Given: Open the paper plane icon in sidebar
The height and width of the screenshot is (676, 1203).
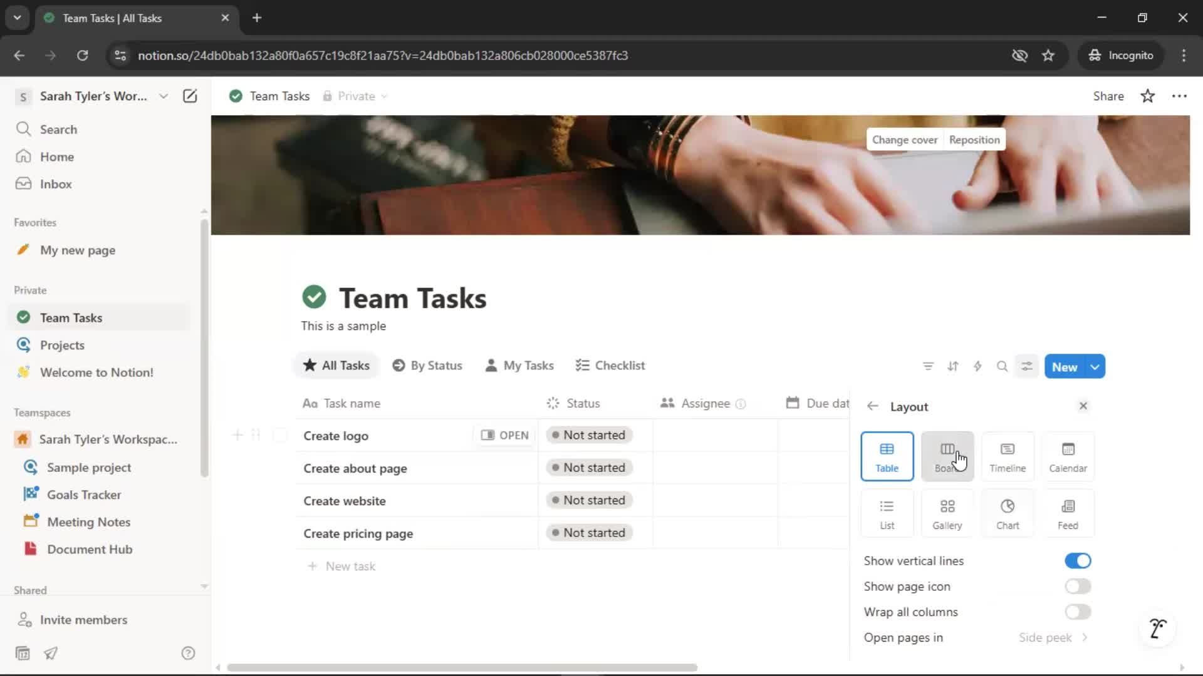Looking at the screenshot, I should 51,653.
